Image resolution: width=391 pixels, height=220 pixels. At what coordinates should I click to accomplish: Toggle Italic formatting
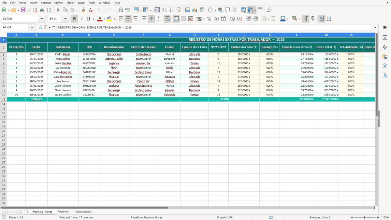point(81,19)
